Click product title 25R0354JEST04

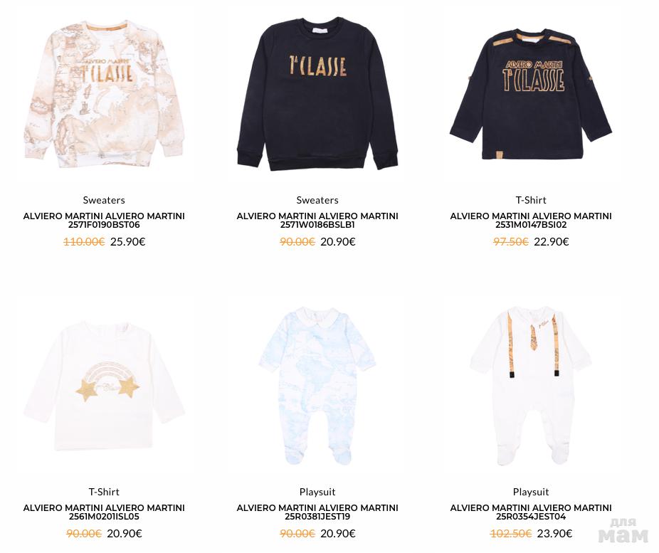[x=531, y=512]
